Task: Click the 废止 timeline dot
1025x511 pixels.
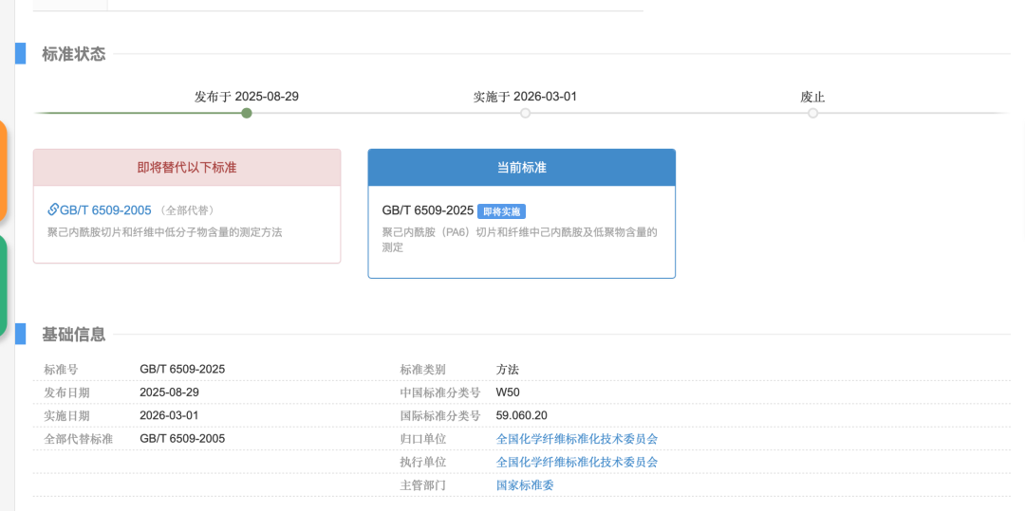Action: [x=812, y=113]
